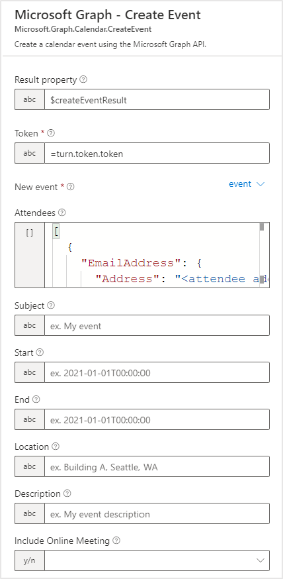Click the help icon beside Attendees label
The height and width of the screenshot is (579, 283).
point(62,213)
